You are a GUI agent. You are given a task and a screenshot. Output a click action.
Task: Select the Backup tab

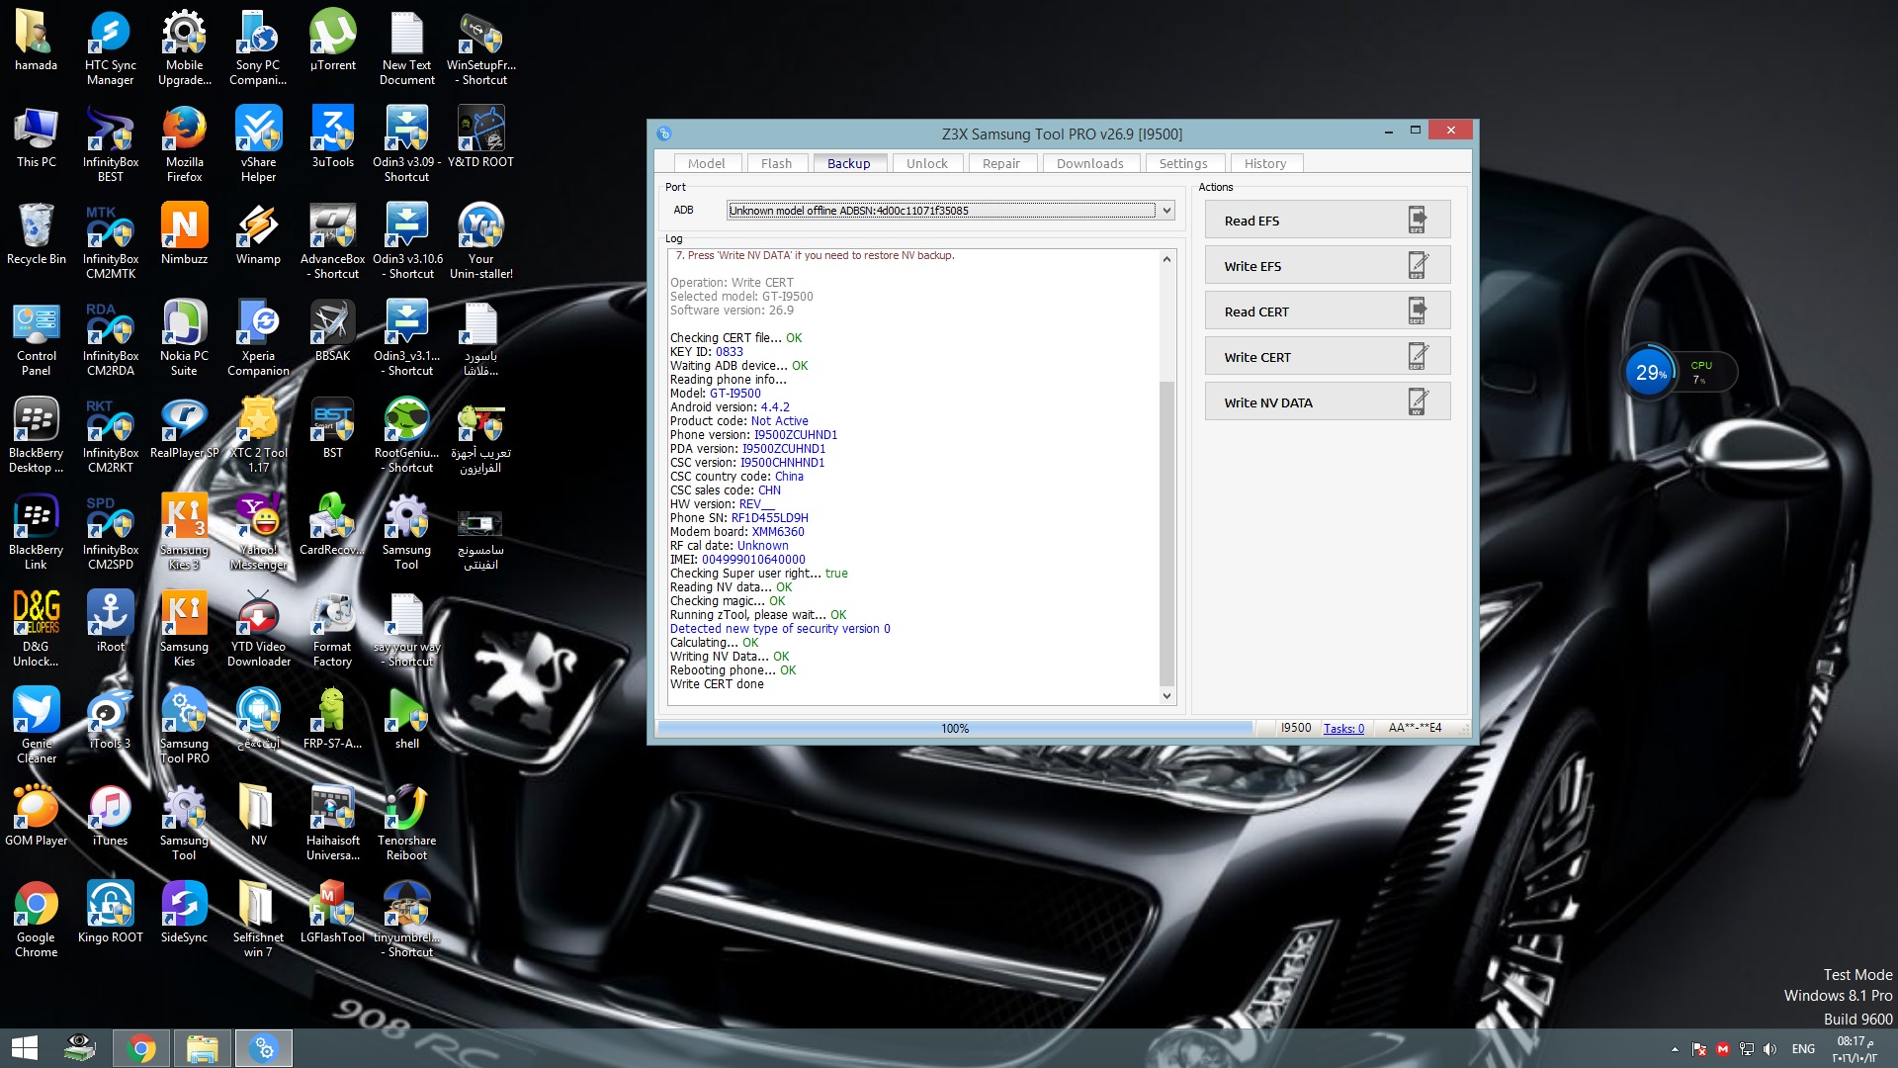tap(848, 163)
